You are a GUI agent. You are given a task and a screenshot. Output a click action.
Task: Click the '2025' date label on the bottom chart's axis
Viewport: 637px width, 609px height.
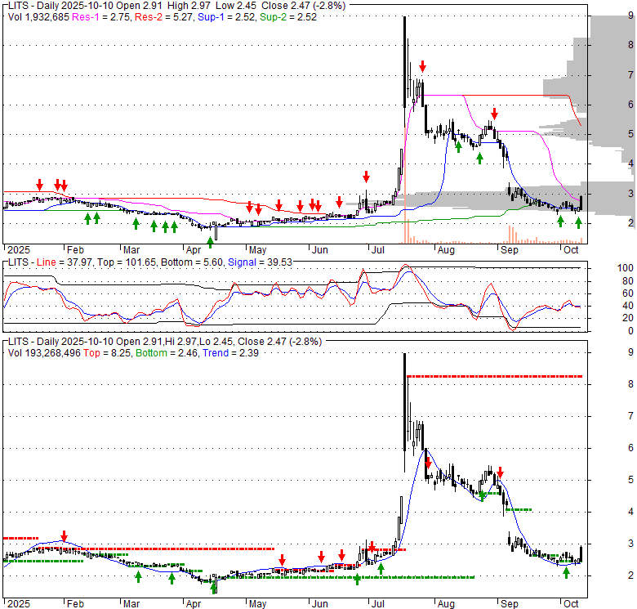[x=19, y=604]
